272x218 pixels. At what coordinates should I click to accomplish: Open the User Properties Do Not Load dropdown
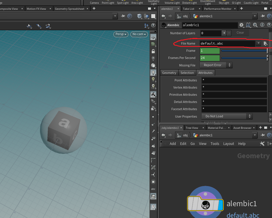227,116
